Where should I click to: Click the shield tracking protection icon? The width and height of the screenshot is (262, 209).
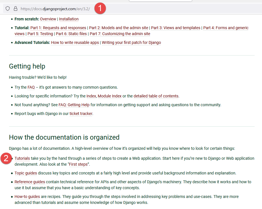pos(8,8)
